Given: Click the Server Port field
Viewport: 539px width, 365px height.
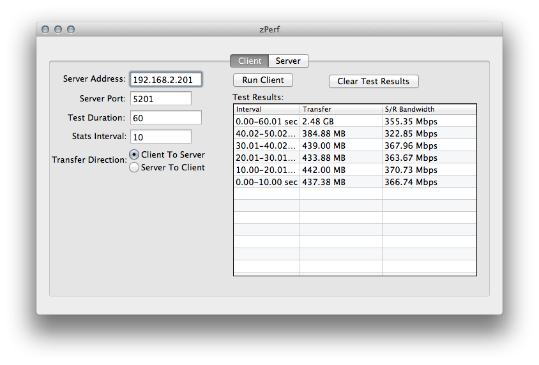Looking at the screenshot, I should coord(160,98).
